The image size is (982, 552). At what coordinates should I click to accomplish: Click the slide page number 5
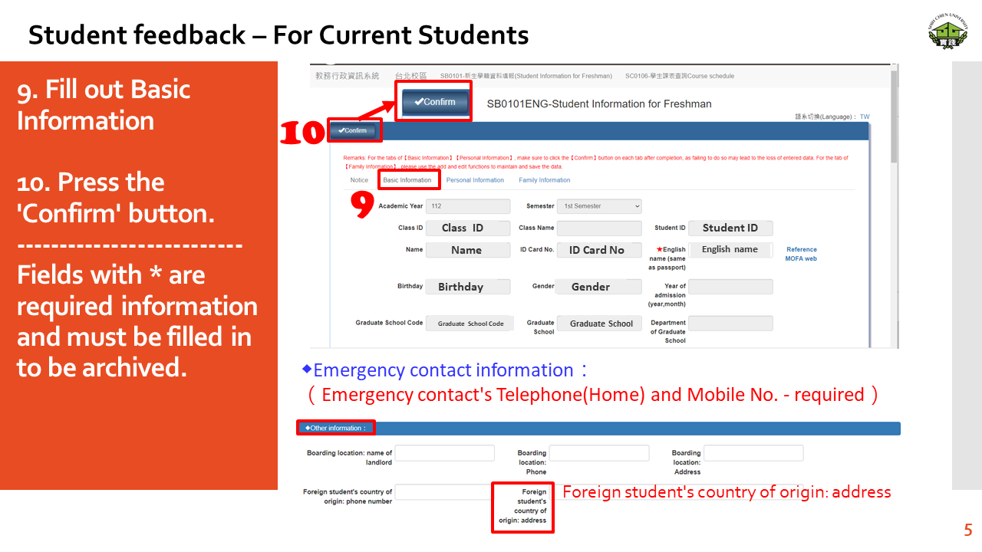pos(967,530)
